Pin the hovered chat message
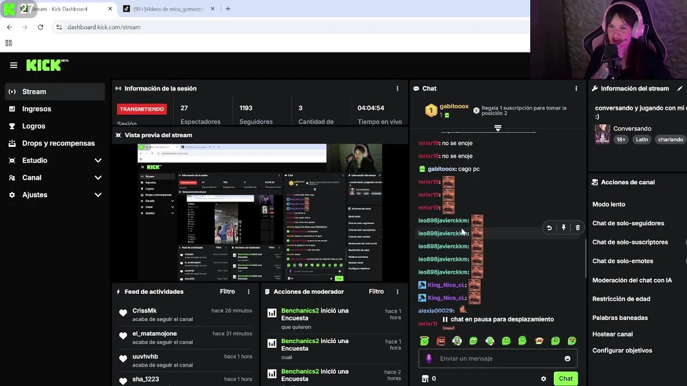 coord(564,228)
